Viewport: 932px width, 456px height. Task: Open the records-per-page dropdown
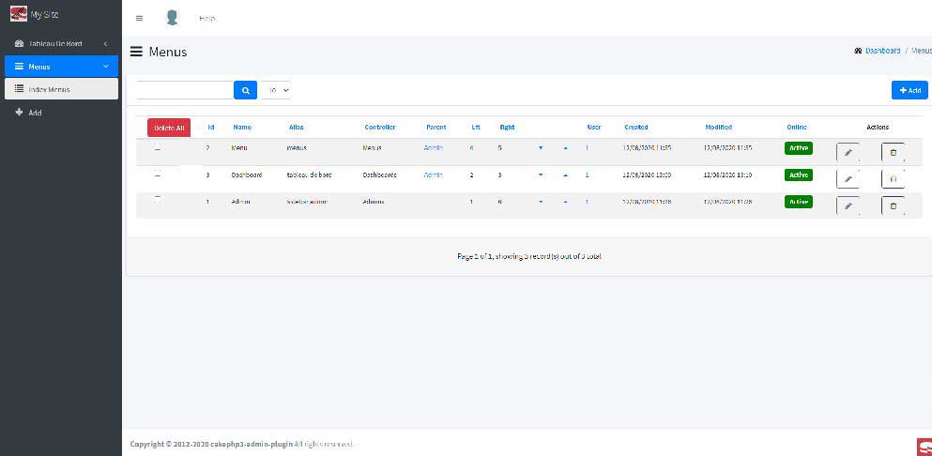277,90
